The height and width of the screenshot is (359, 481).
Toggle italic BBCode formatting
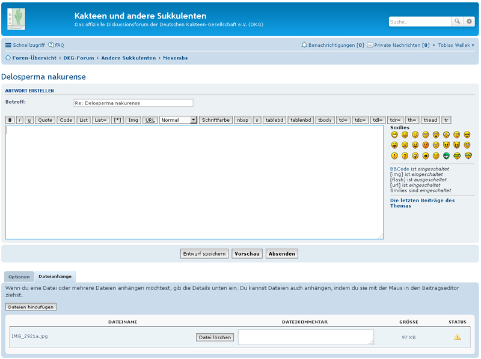point(19,120)
